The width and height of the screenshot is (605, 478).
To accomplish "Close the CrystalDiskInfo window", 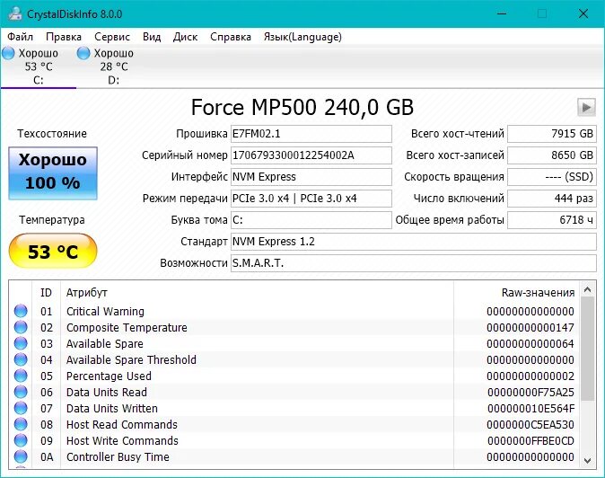I will click(583, 13).
